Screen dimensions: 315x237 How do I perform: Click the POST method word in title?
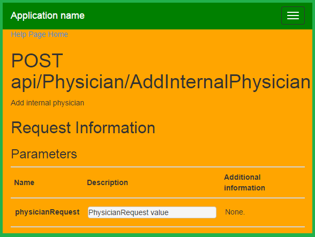tap(37, 60)
